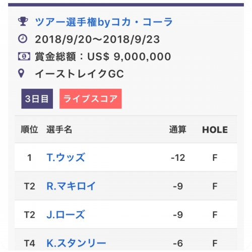Screen dimensions: 252x252
Task: Click the HOLE column header
Action: click(x=215, y=130)
